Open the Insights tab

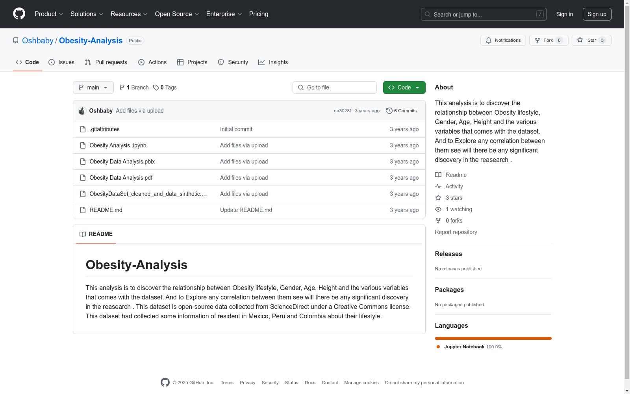click(x=273, y=62)
